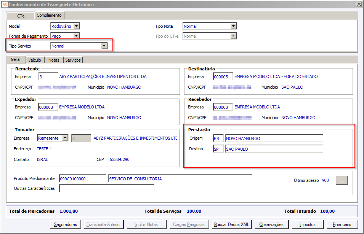Click Último acesso value A00
The height and width of the screenshot is (234, 364).
tap(325, 180)
